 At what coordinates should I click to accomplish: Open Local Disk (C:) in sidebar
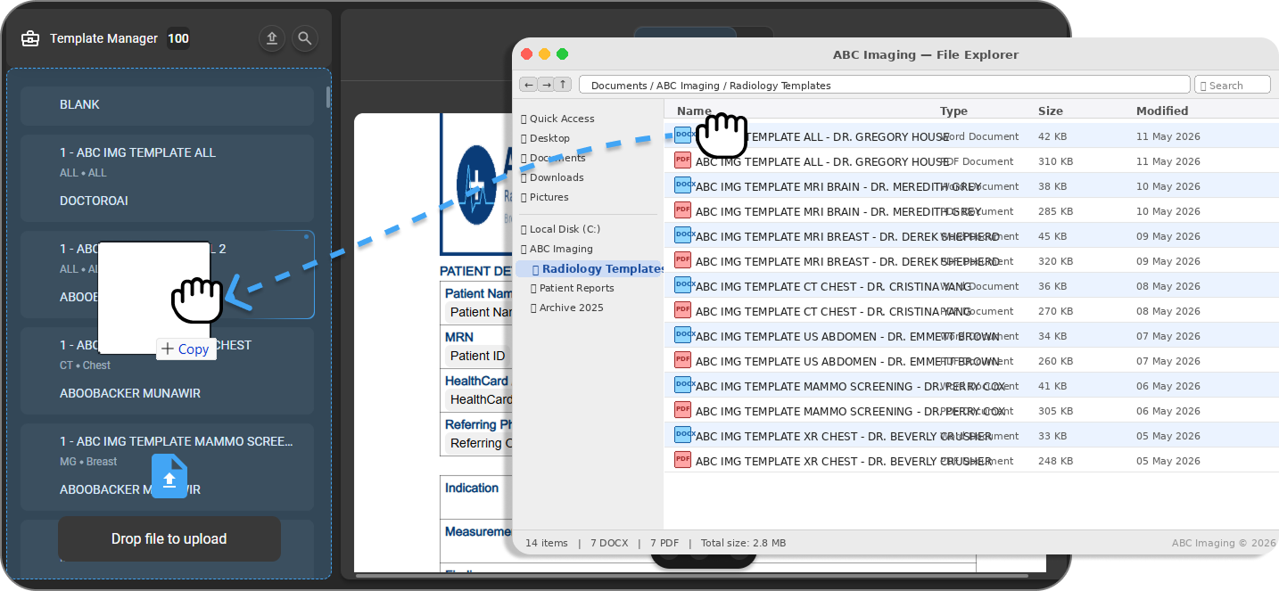tap(561, 229)
